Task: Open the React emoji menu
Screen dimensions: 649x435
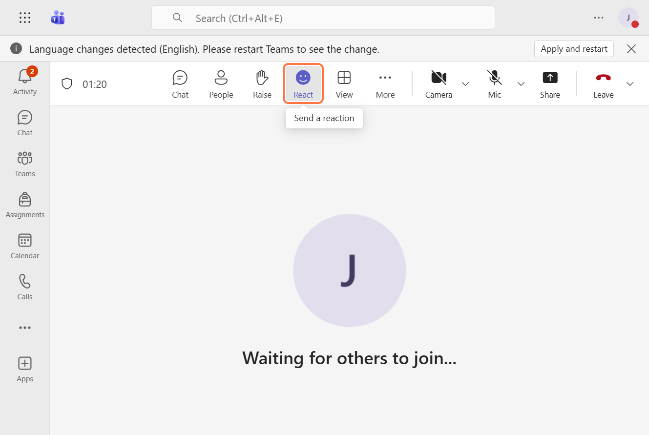Action: pos(303,84)
